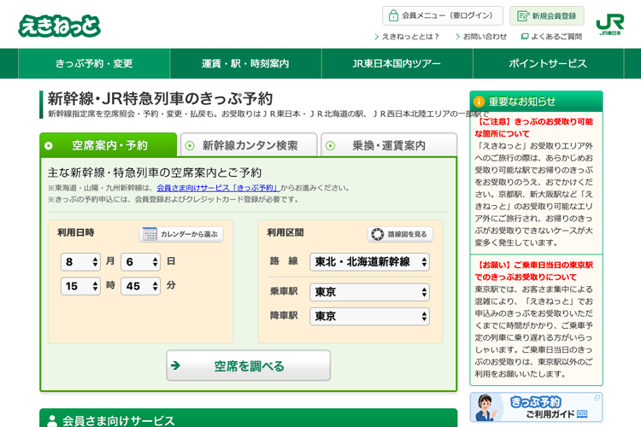Screen dimensions: 641x427
Task: Click 路線図を見る button
Action: (x=400, y=234)
